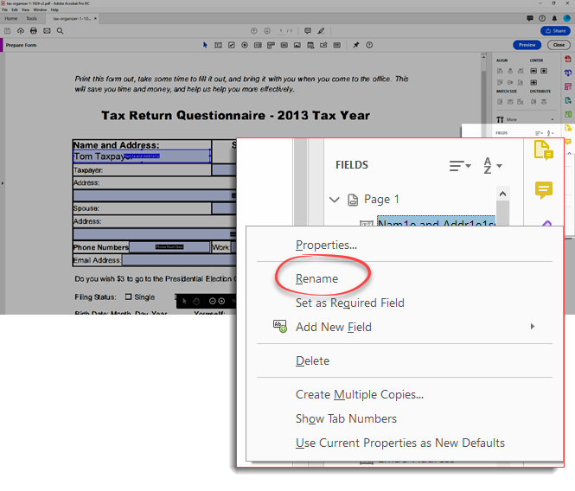Expand the More dropdown in right panel

[x=553, y=119]
